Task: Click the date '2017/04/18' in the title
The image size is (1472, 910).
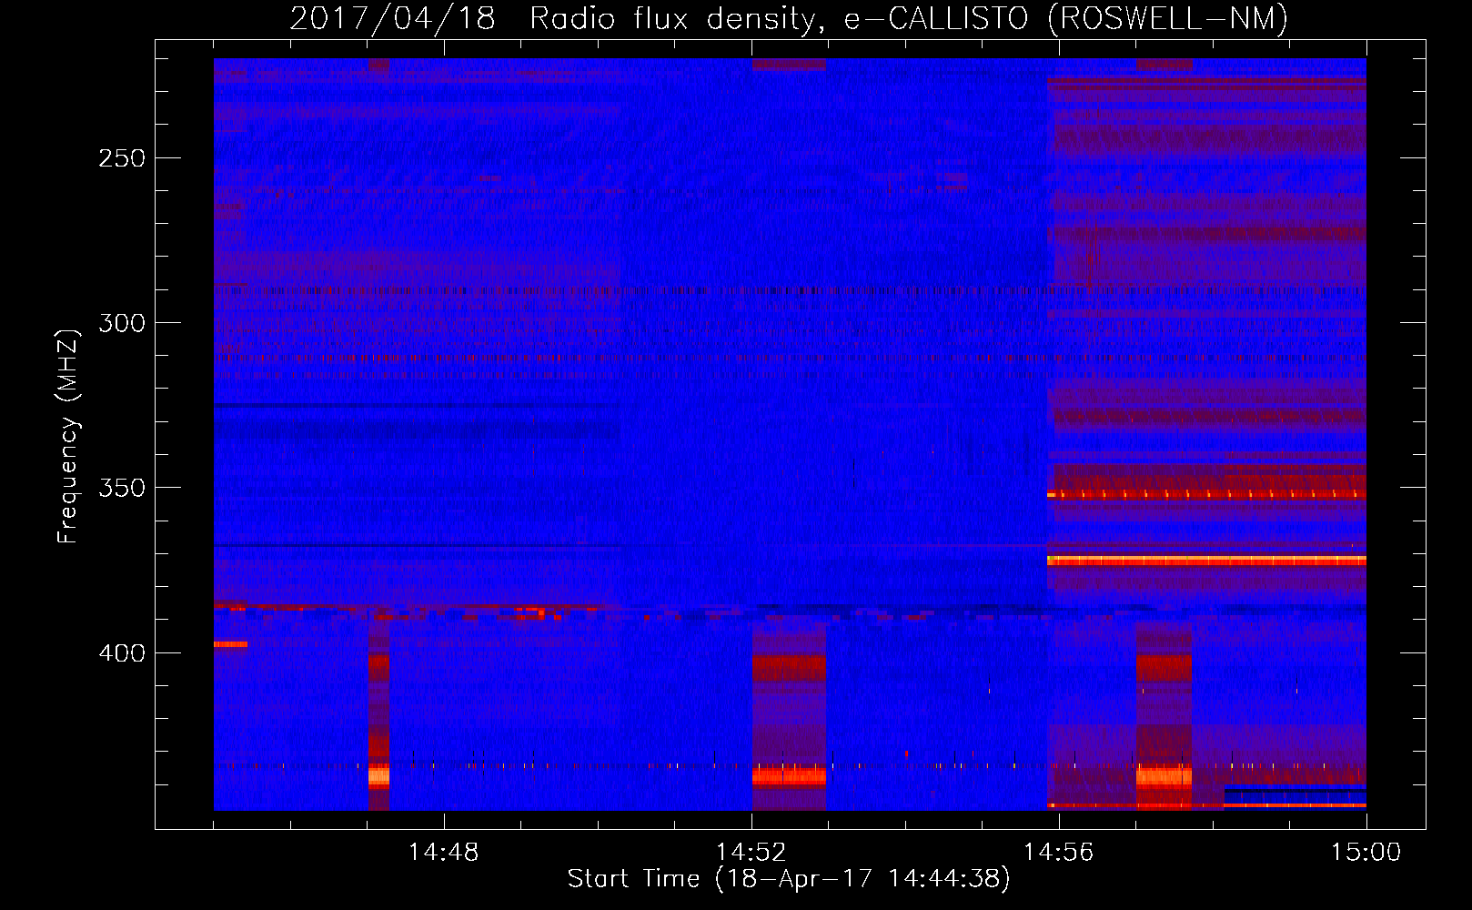Action: click(x=392, y=18)
